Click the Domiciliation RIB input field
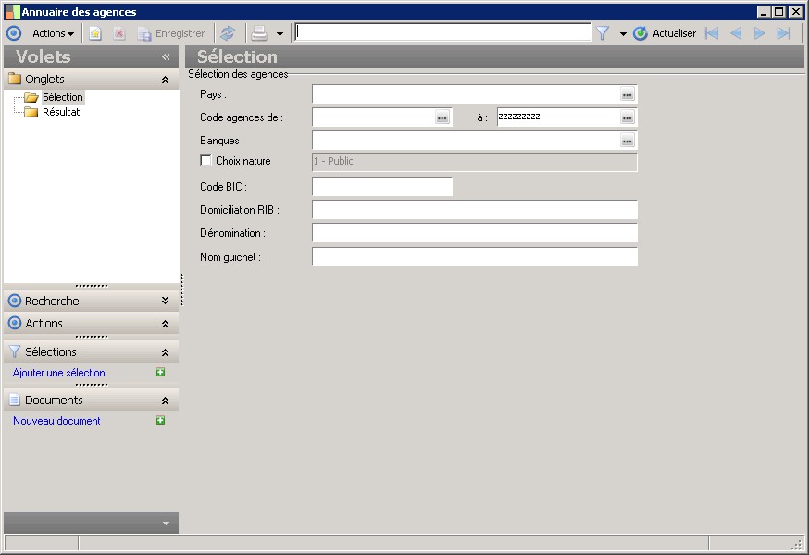This screenshot has height=555, width=809. 475,210
